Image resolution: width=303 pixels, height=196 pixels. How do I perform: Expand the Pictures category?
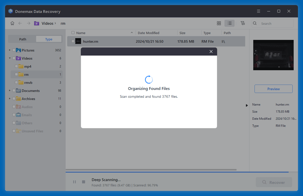[10, 50]
